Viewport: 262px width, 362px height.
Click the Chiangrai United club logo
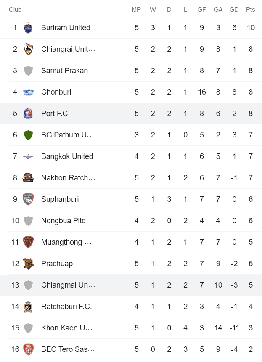coord(28,49)
